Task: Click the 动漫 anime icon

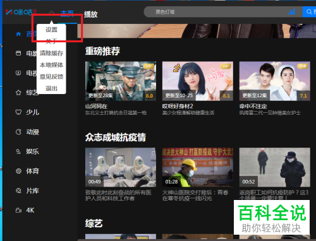Action: [18, 132]
